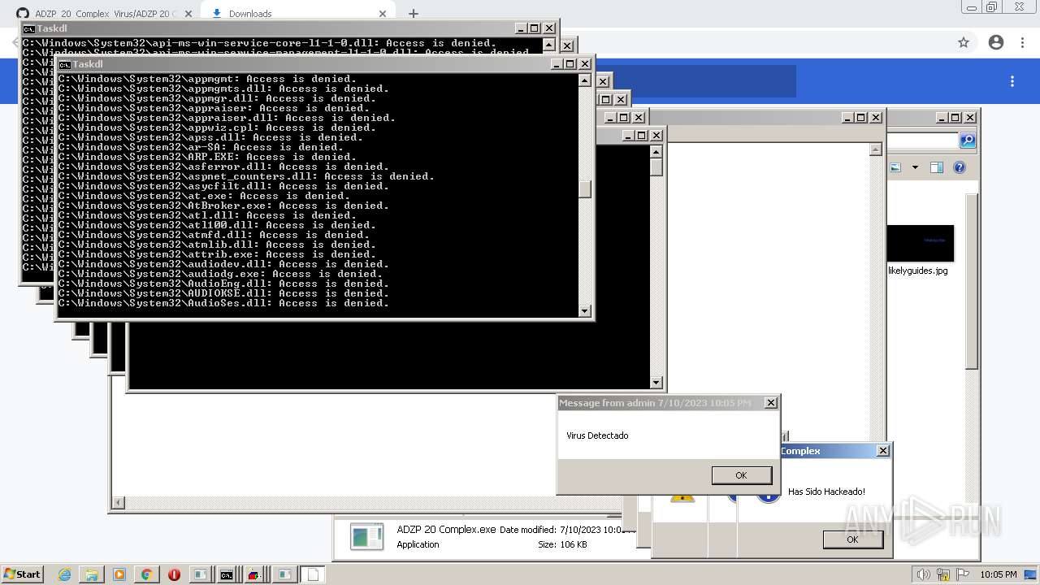Switch to the command prompt taskbar button
This screenshot has width=1040, height=585.
click(x=227, y=574)
